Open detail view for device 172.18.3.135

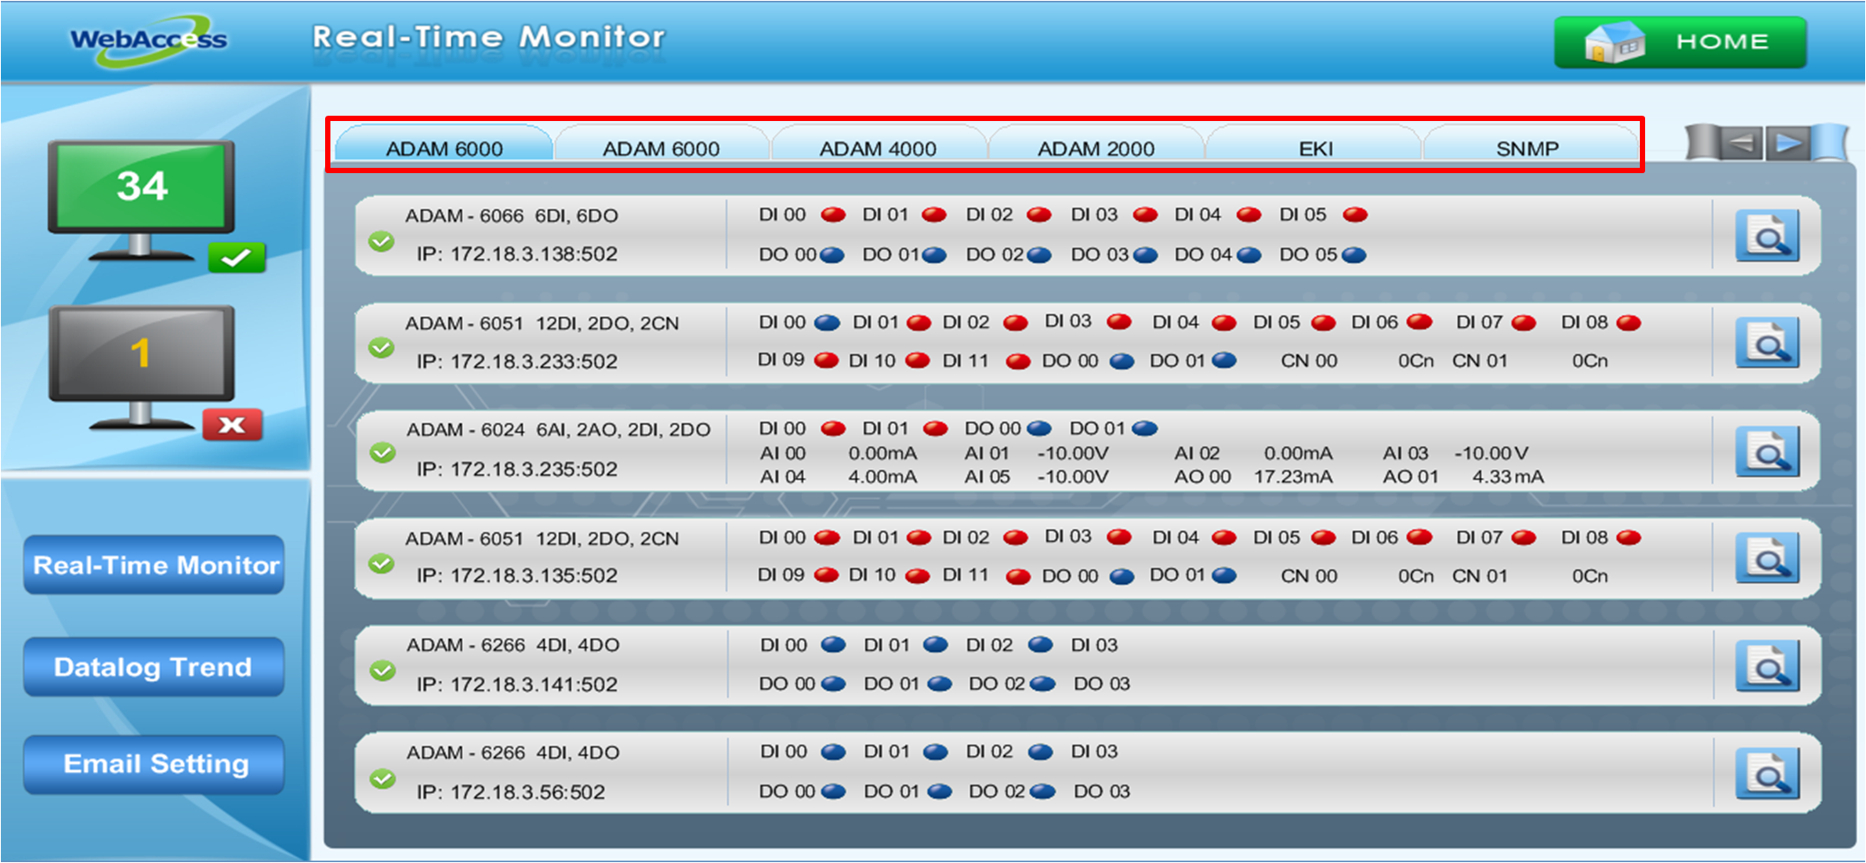[x=1766, y=558]
